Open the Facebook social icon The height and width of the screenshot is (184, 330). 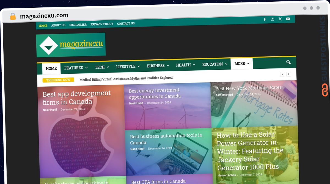(265, 19)
